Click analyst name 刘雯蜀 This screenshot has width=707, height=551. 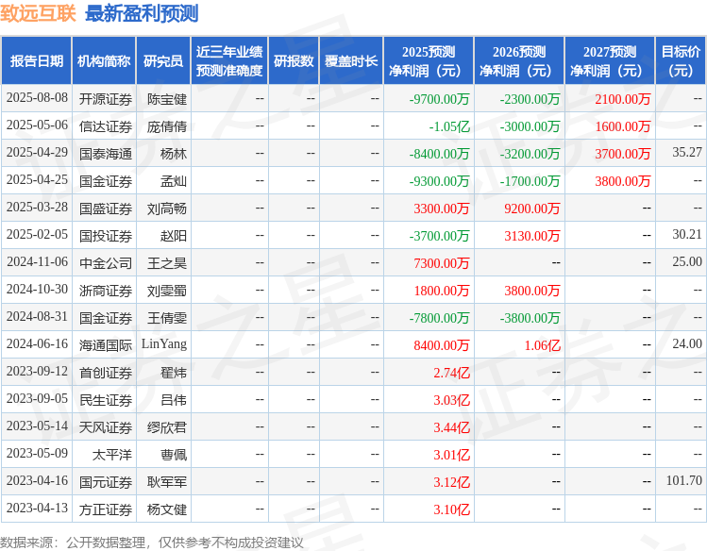pyautogui.click(x=167, y=291)
